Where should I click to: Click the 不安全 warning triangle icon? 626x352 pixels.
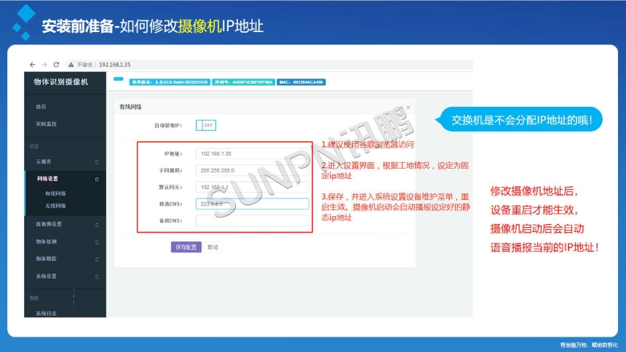pos(71,65)
